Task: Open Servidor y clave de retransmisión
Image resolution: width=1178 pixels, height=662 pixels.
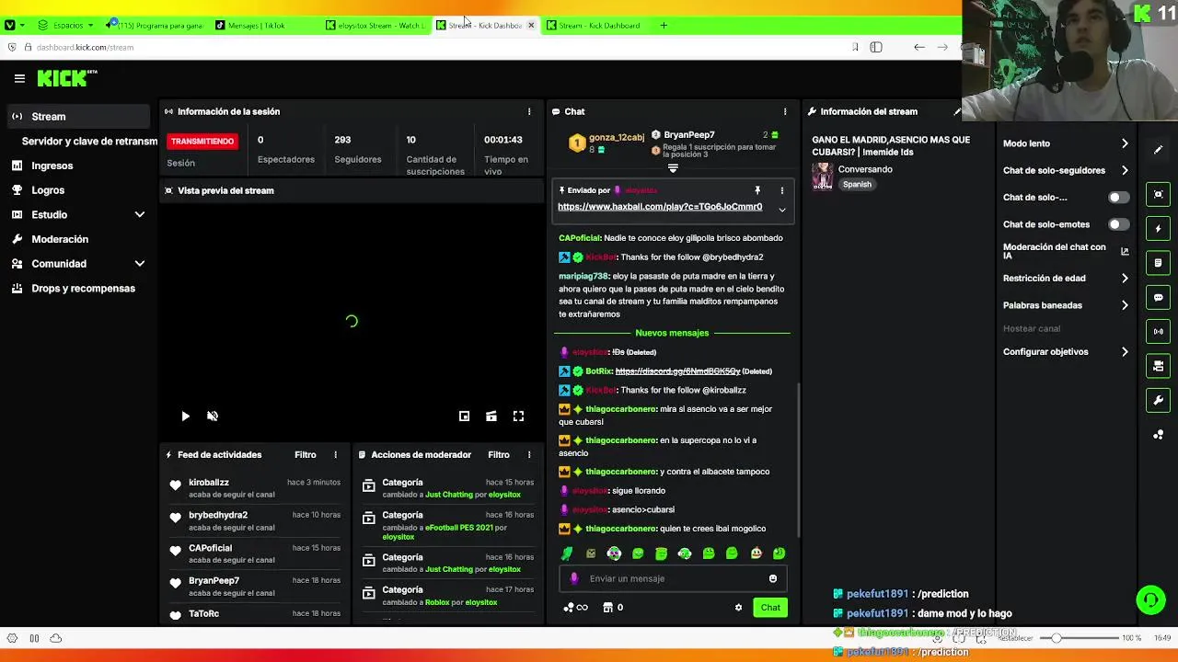Action: point(89,142)
